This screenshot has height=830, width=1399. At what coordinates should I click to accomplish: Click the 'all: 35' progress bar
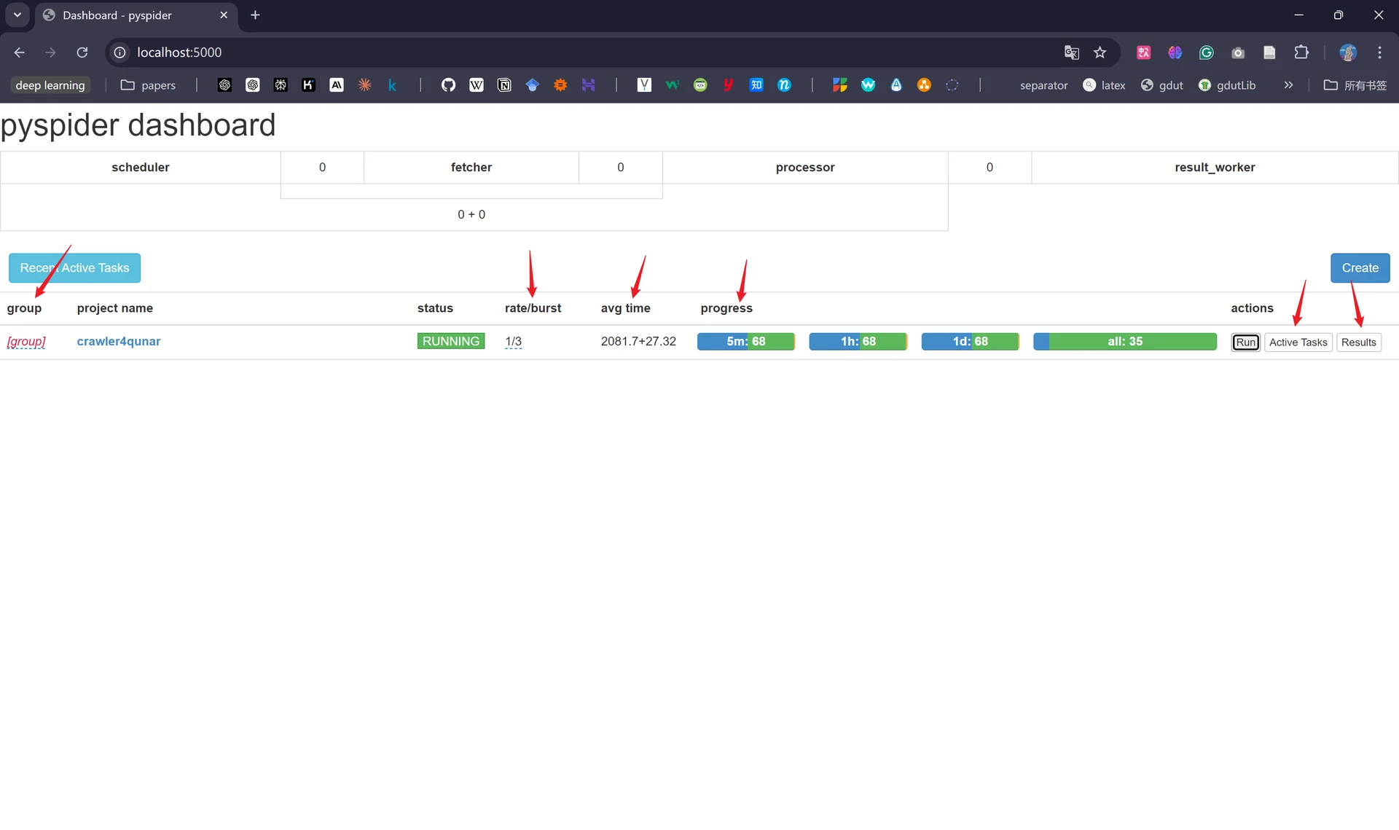coord(1125,341)
